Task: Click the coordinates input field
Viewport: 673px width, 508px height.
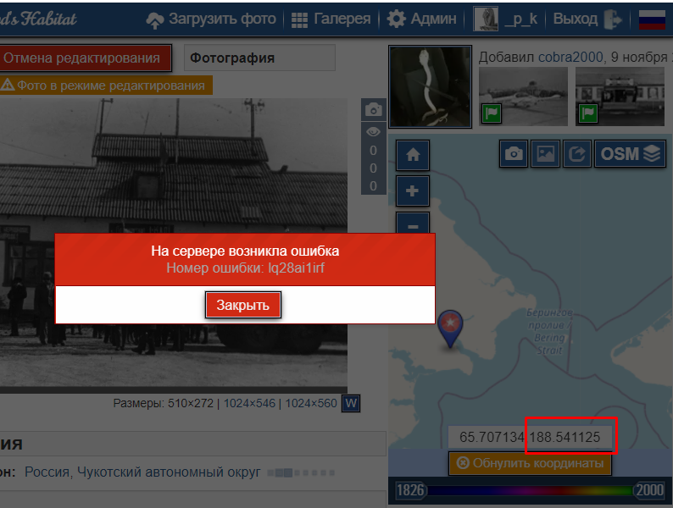Action: [530, 437]
